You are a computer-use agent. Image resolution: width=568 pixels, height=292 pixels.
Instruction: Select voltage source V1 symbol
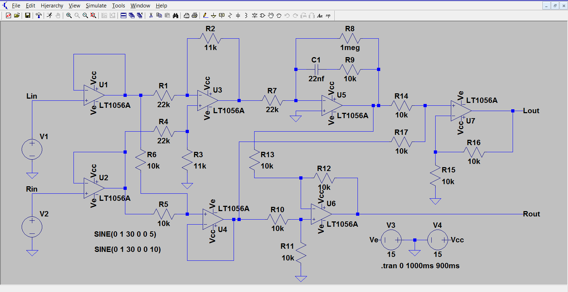coord(32,149)
